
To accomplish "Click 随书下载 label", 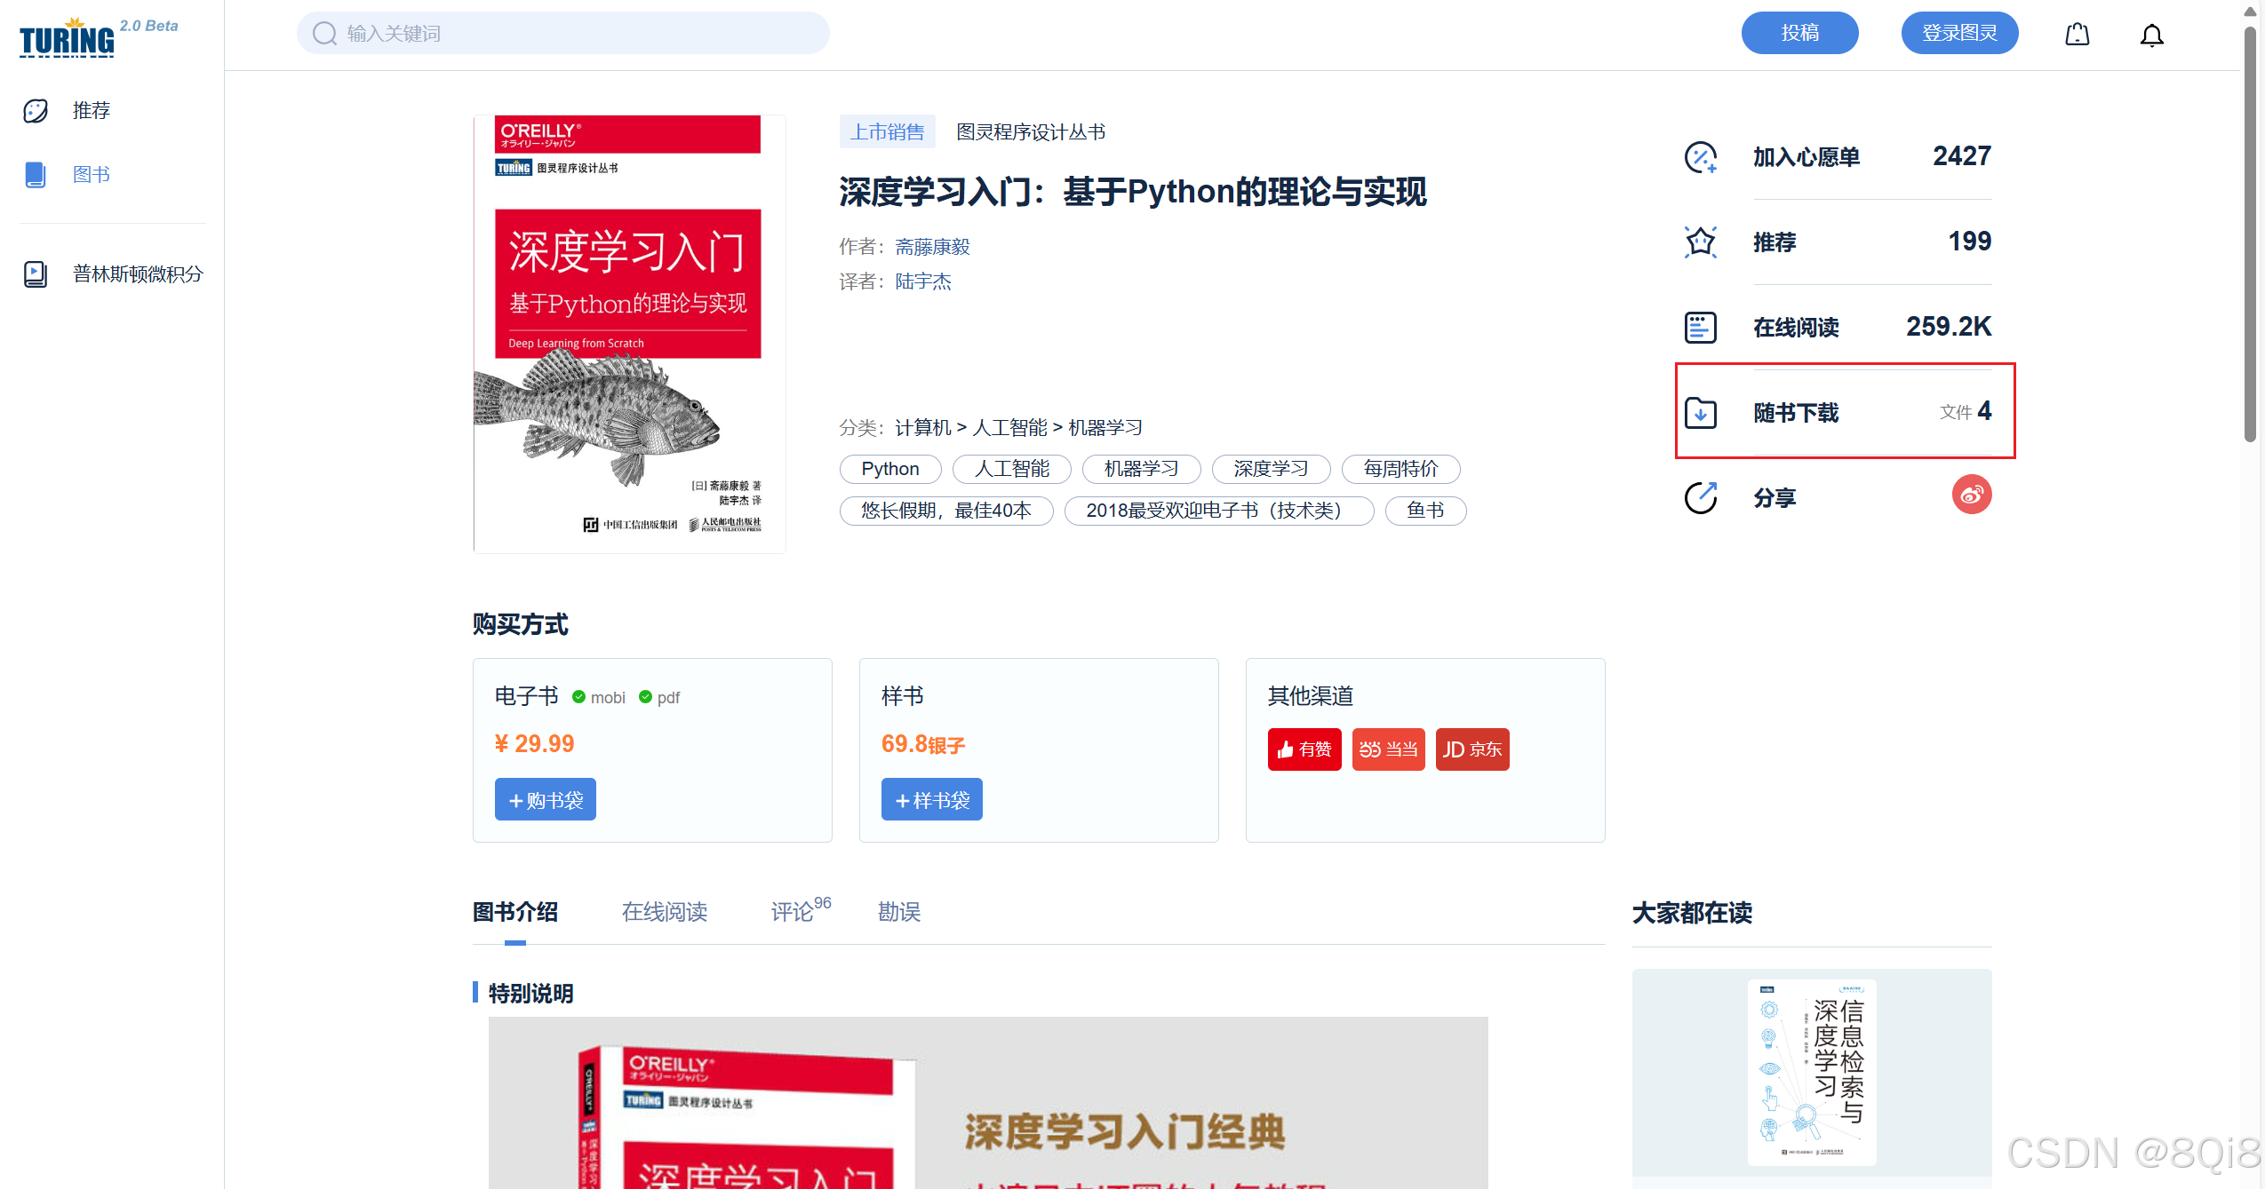I will 1796,413.
